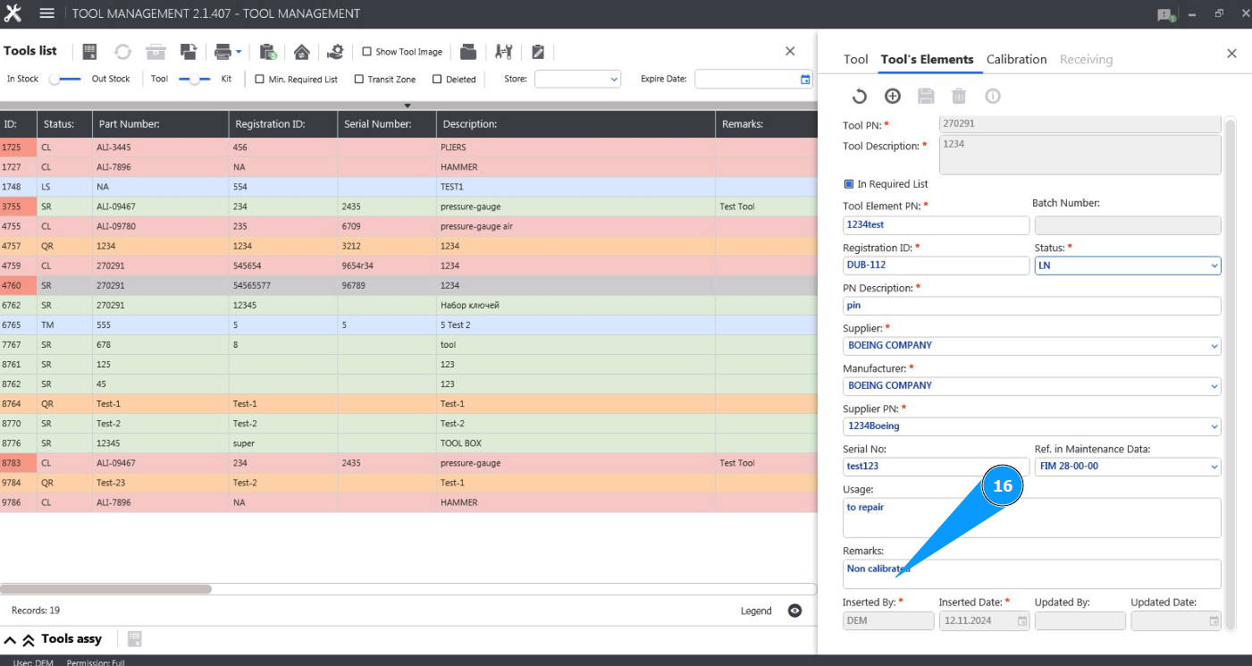This screenshot has width=1252, height=666.
Task: Click the folder icon beside Show Tool Image
Action: tap(468, 52)
